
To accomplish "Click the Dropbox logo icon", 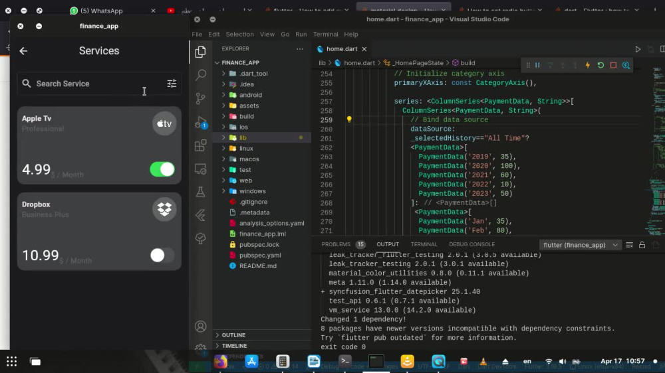I will pos(164,209).
